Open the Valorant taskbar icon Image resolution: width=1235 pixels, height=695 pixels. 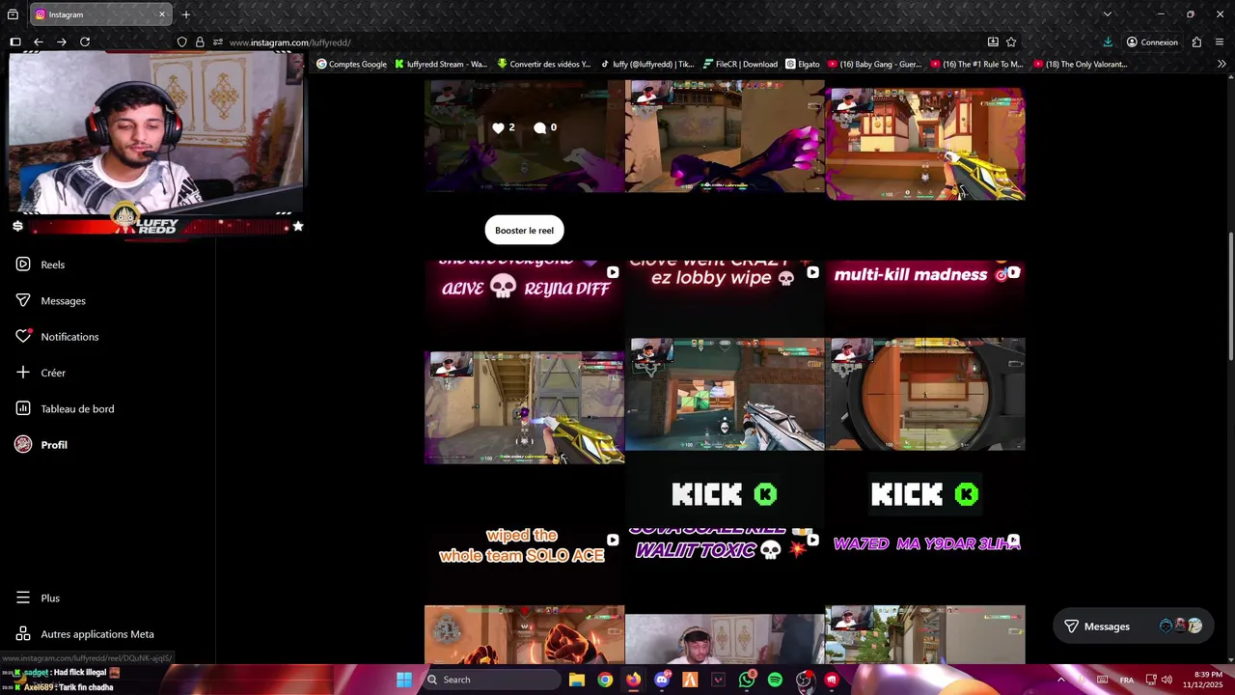(x=718, y=680)
